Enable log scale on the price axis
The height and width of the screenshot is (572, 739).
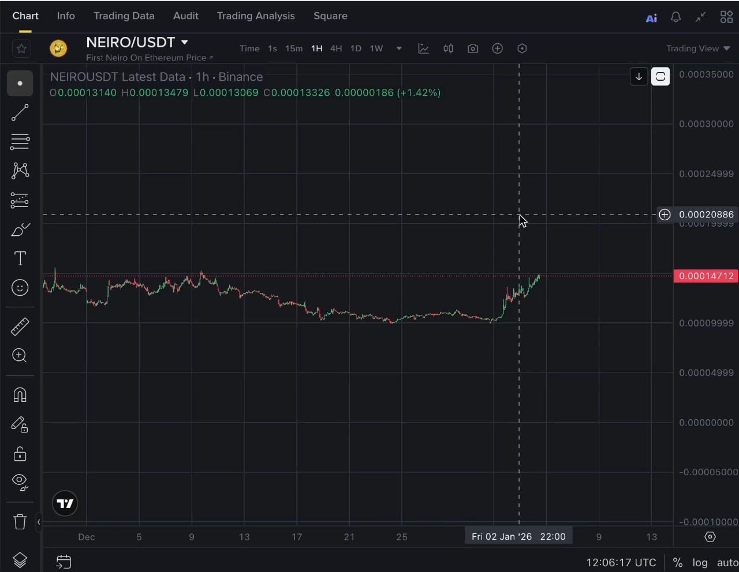(x=700, y=562)
